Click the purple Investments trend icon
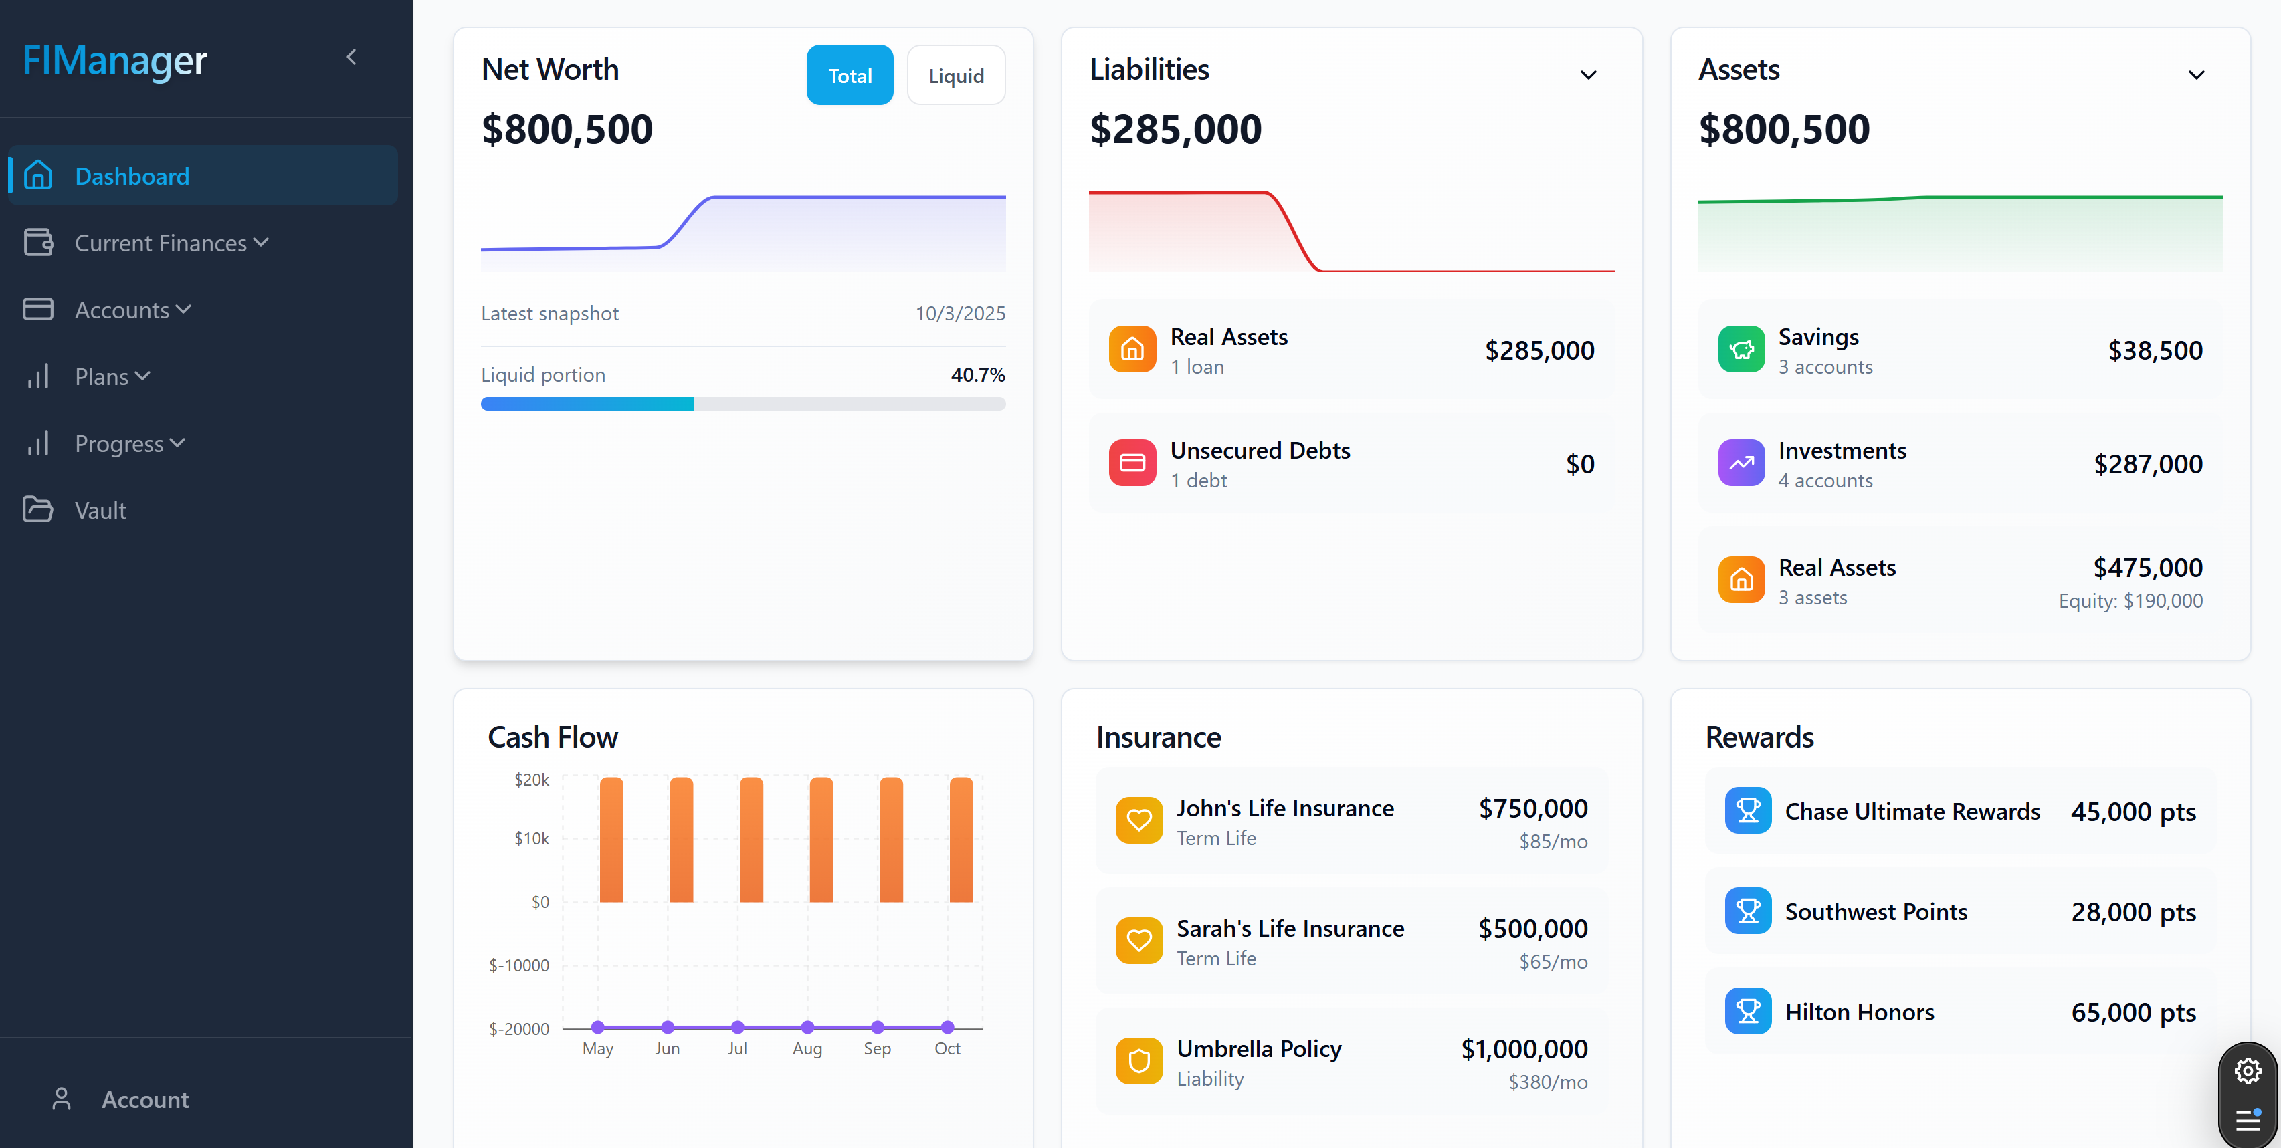2281x1148 pixels. (1741, 463)
